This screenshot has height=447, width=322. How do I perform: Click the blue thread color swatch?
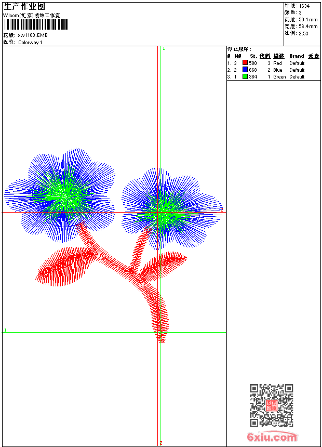(245, 70)
